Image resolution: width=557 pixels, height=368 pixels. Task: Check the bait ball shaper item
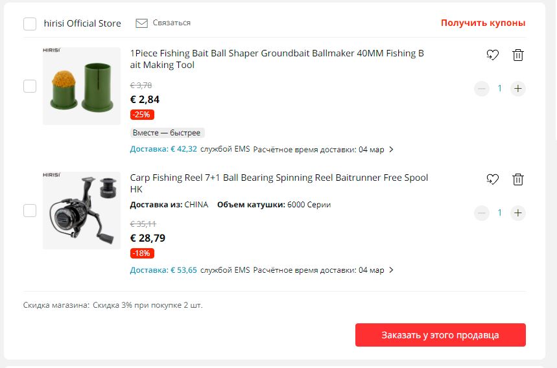(x=30, y=86)
